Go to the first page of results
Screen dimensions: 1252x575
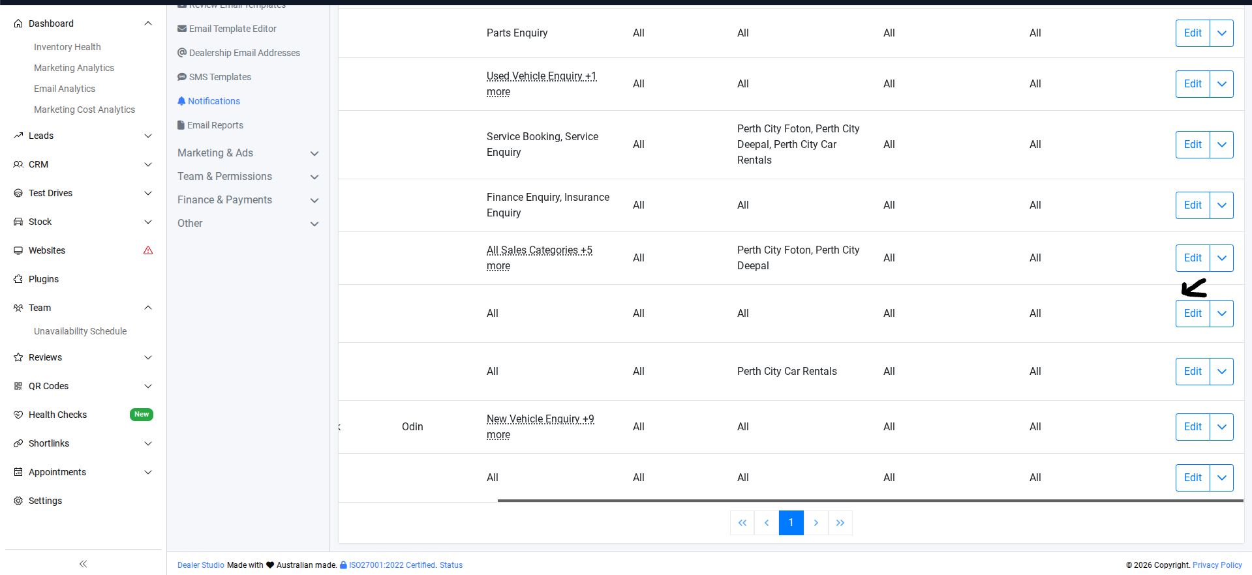pyautogui.click(x=742, y=523)
